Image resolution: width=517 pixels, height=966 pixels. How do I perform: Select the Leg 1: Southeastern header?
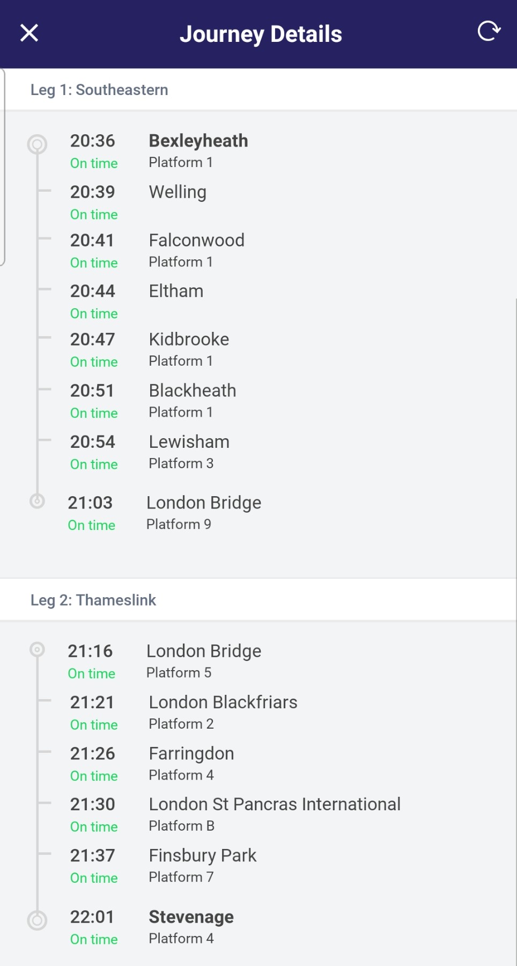(99, 90)
